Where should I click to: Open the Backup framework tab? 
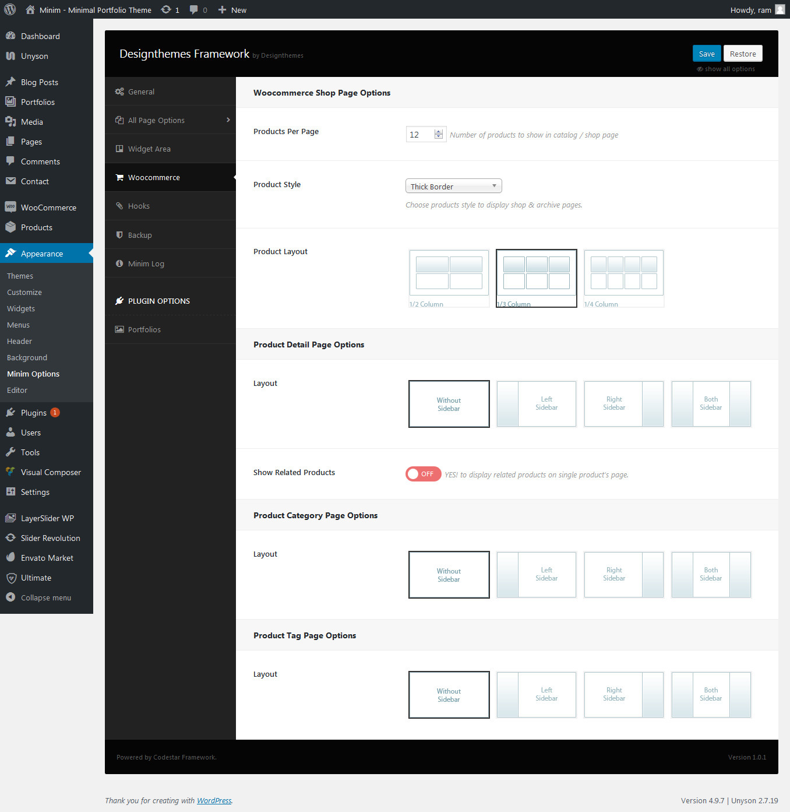pyautogui.click(x=170, y=235)
